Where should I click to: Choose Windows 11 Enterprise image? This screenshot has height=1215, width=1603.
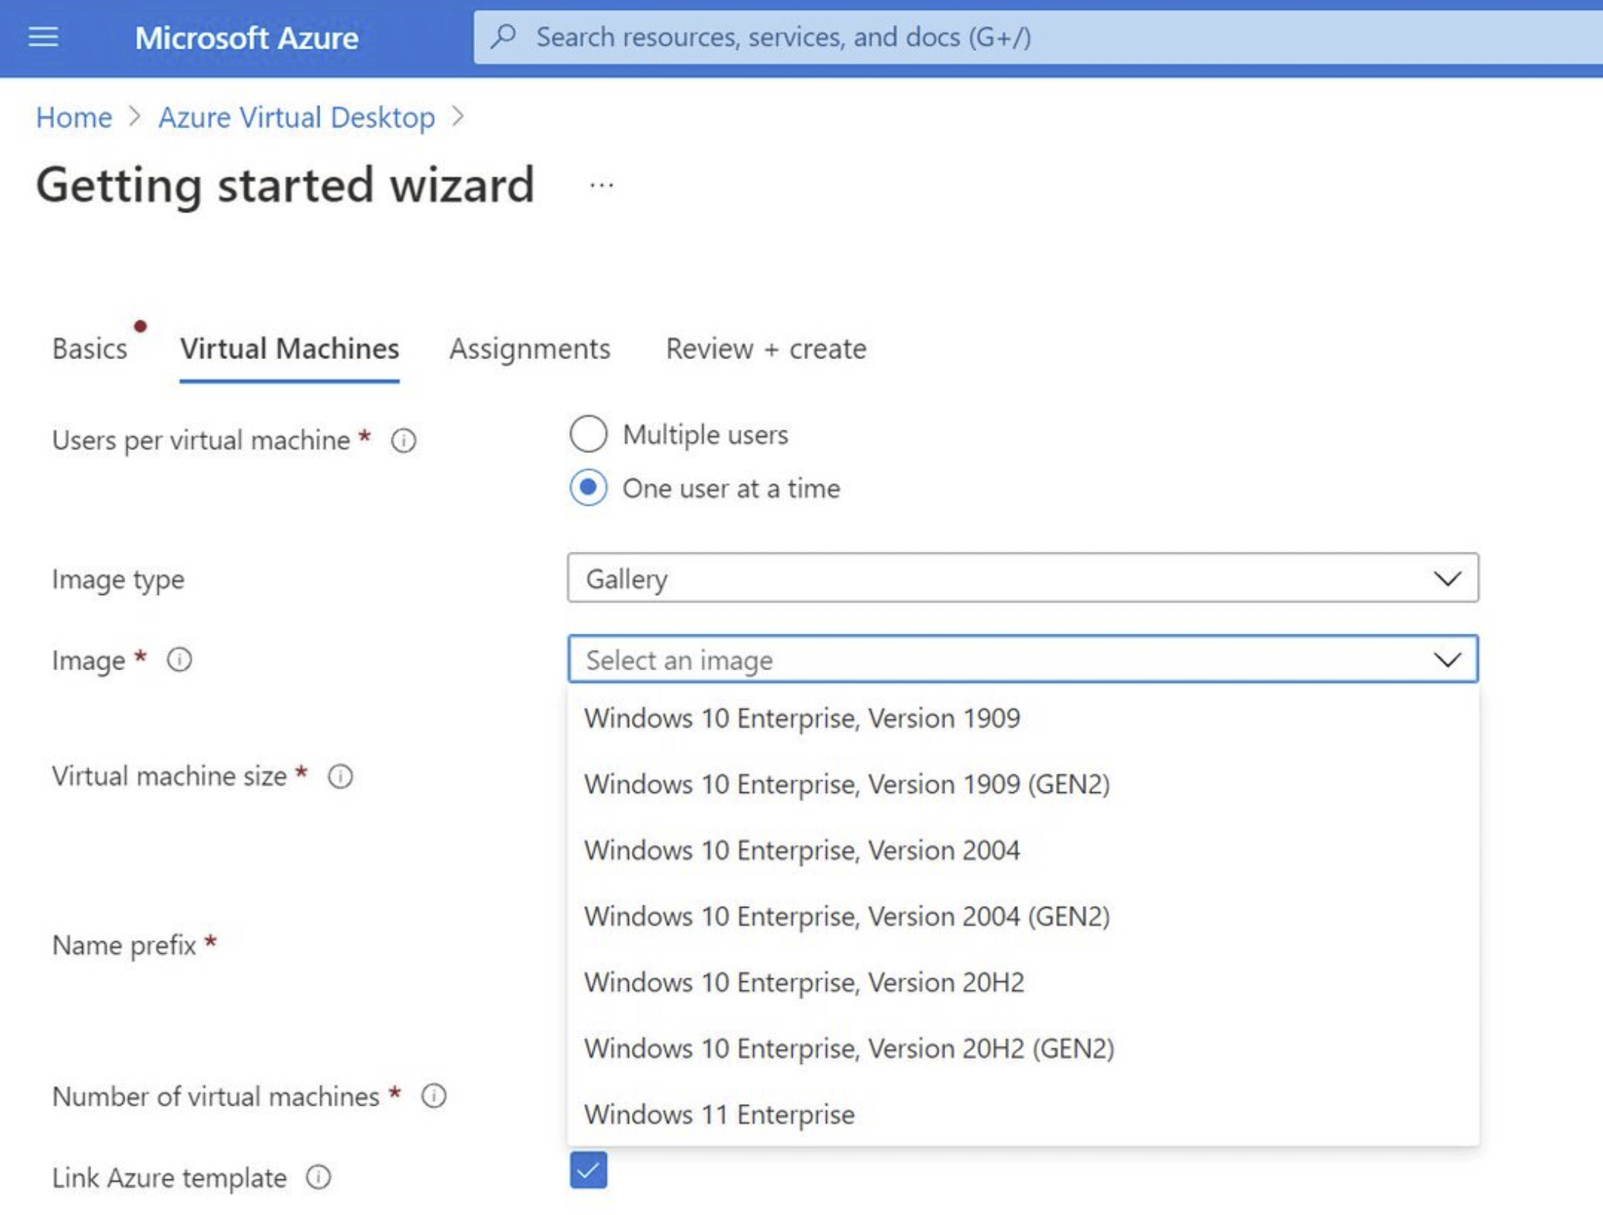tap(1023, 1114)
